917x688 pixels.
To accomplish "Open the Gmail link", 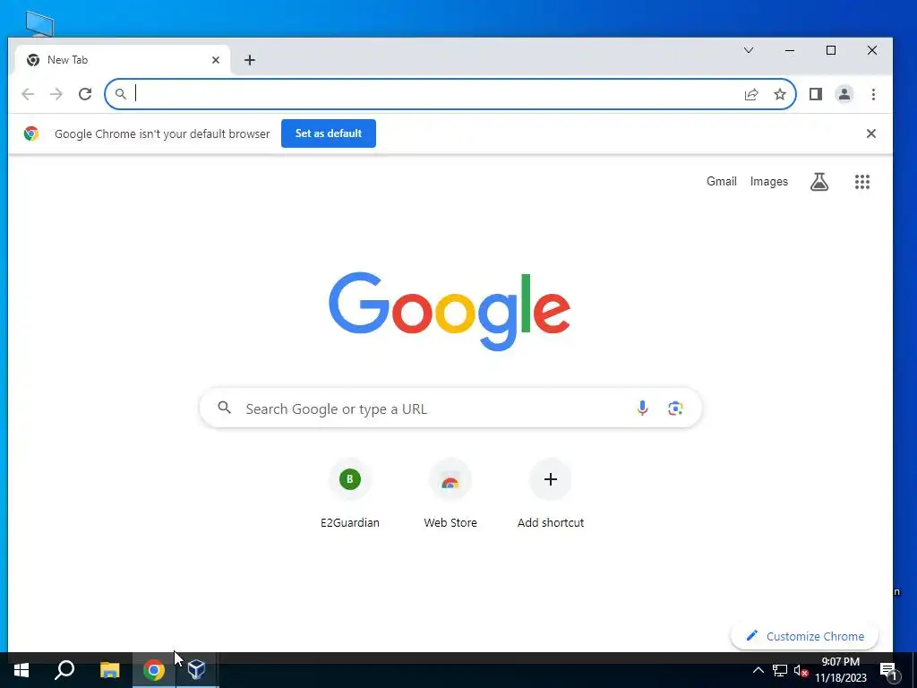I will (x=721, y=181).
